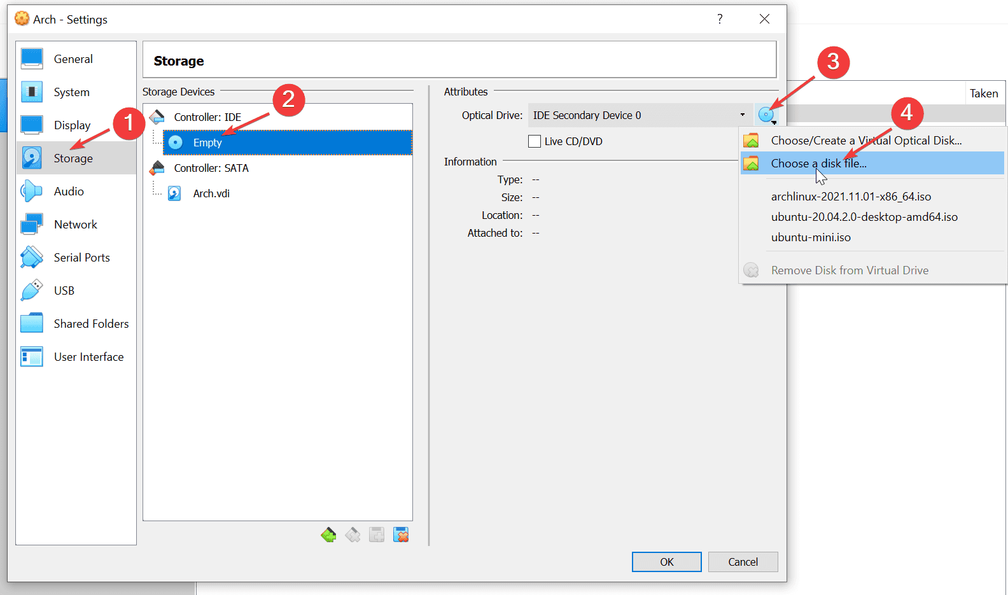1008x595 pixels.
Task: Open the Audio speaker icon
Action: click(x=32, y=191)
